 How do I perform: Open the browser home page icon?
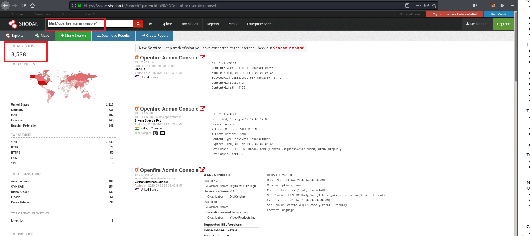[x=32, y=6]
